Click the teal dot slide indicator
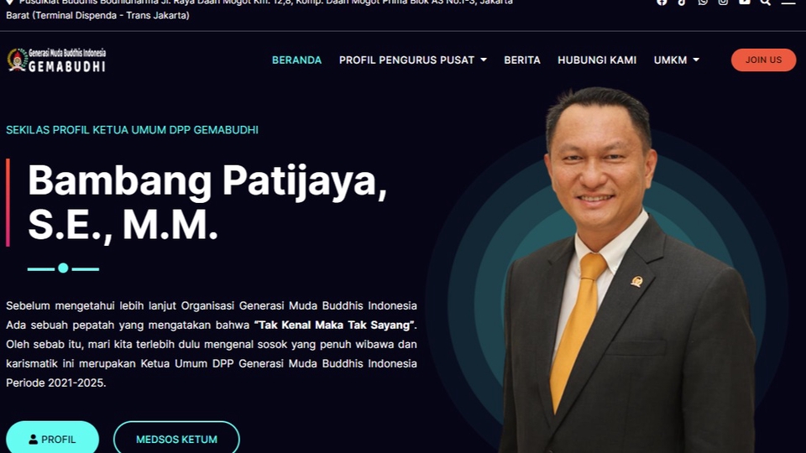The height and width of the screenshot is (453, 806). (63, 268)
